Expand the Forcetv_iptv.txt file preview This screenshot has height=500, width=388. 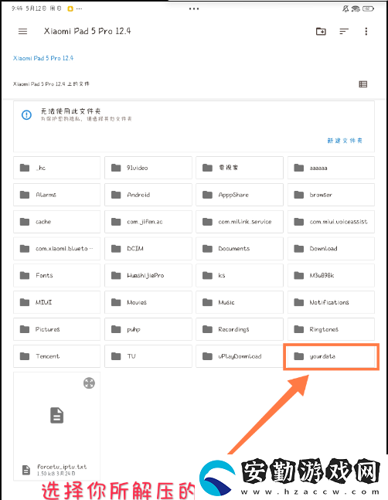pyautogui.click(x=89, y=383)
